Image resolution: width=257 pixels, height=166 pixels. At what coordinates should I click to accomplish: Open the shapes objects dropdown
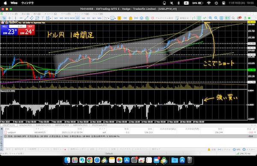click(x=48, y=18)
